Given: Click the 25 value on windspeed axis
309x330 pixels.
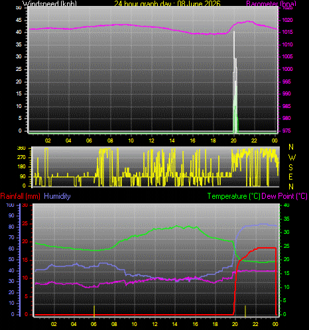Looking at the screenshot, I should tap(19, 69).
